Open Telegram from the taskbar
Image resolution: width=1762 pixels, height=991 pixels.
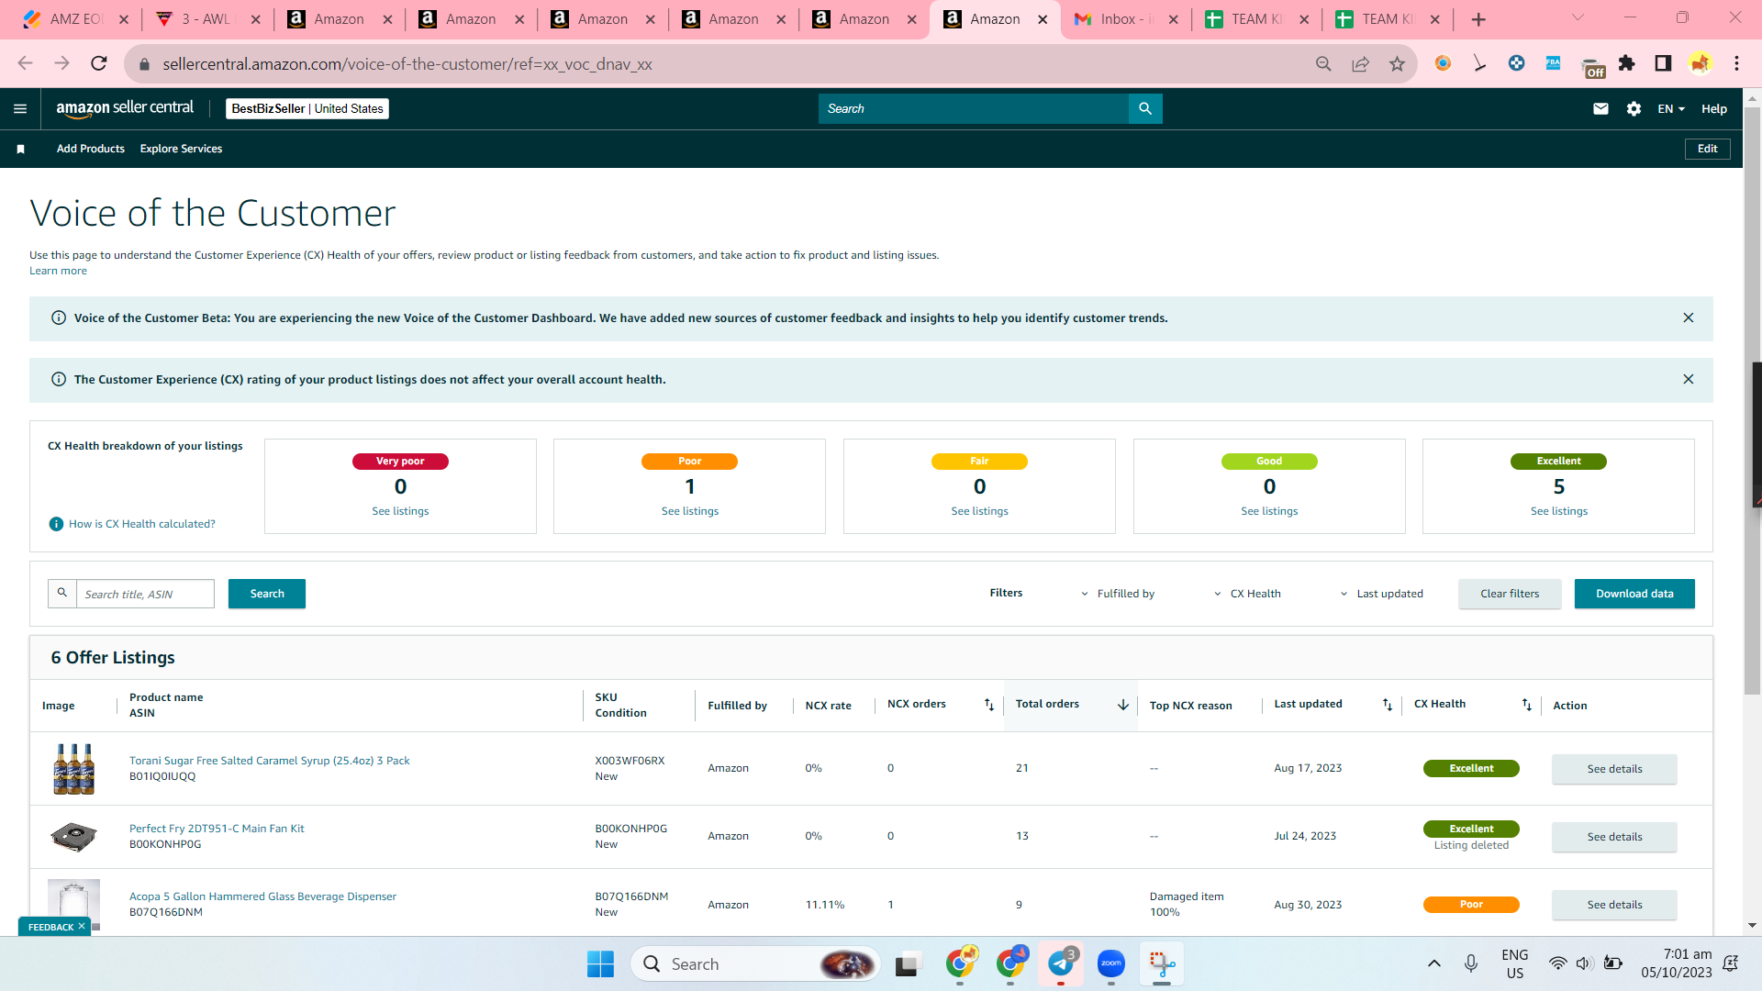point(1061,963)
